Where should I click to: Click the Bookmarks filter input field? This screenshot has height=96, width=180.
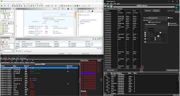coord(58,49)
